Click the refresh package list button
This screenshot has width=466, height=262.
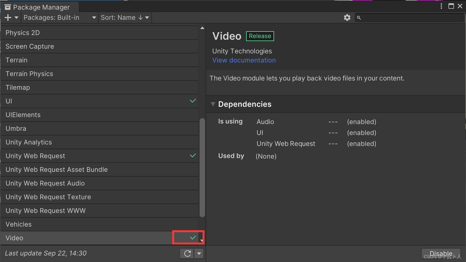pos(187,254)
